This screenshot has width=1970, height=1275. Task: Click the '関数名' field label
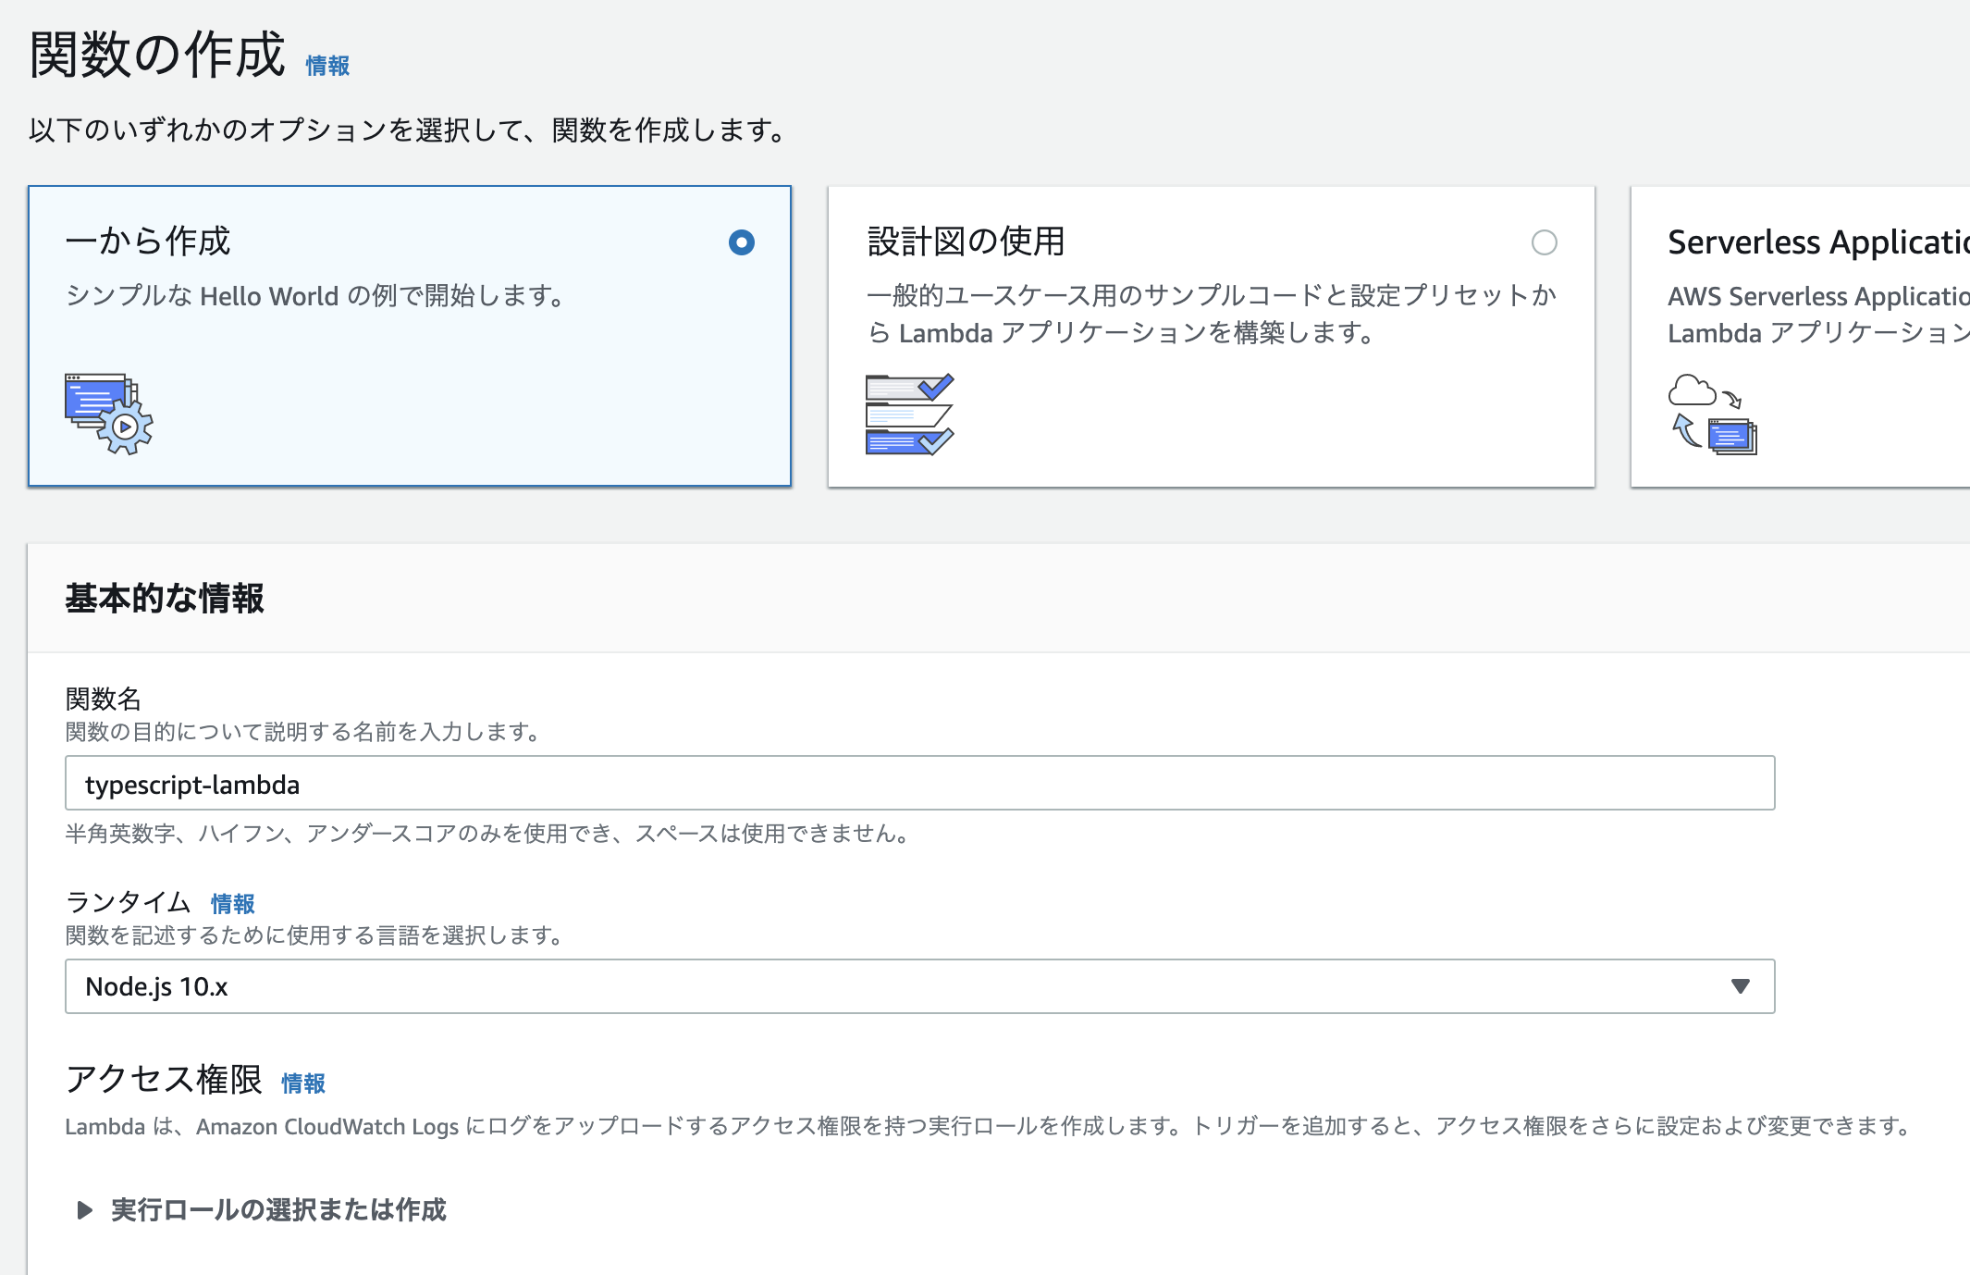103,699
